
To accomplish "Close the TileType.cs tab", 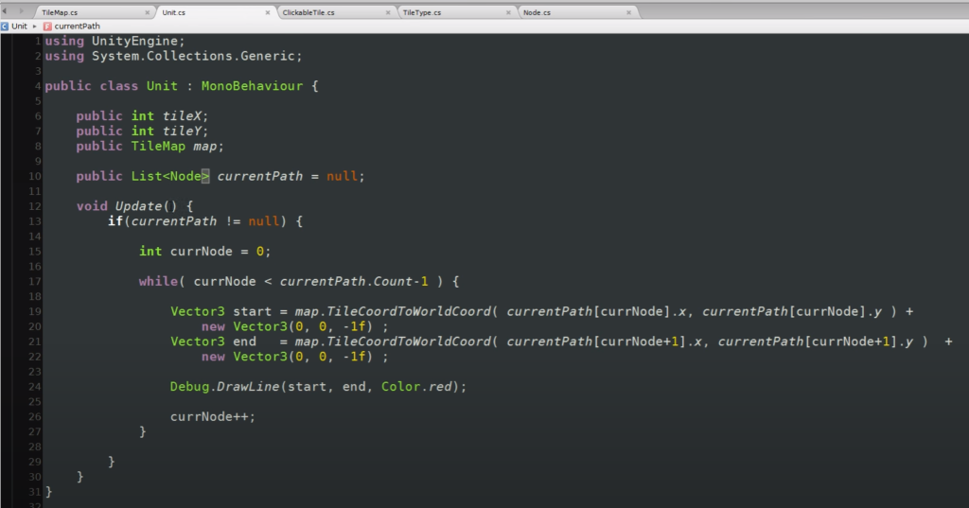I will 508,12.
